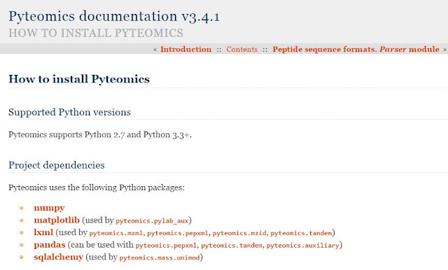Visit the sqlalchemy package link
This screenshot has width=448, height=270.
58,257
